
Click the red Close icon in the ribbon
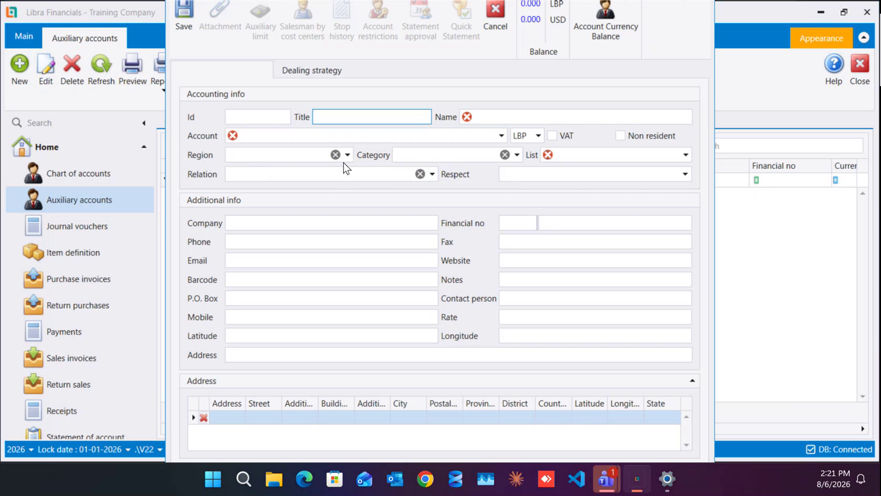point(860,64)
